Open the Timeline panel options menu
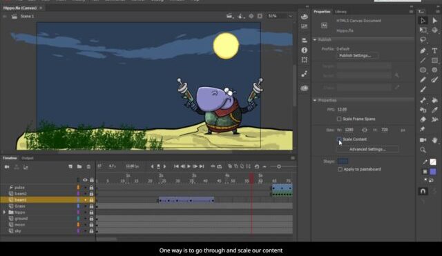 tap(293, 158)
